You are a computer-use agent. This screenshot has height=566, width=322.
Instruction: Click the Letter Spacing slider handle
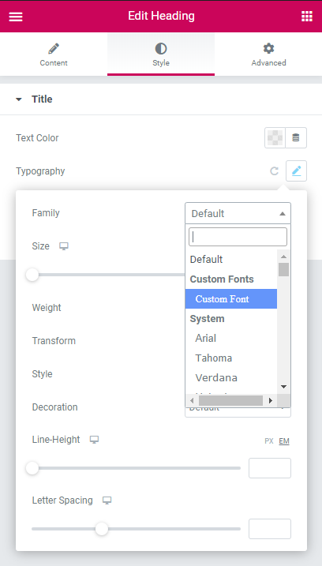click(x=102, y=529)
